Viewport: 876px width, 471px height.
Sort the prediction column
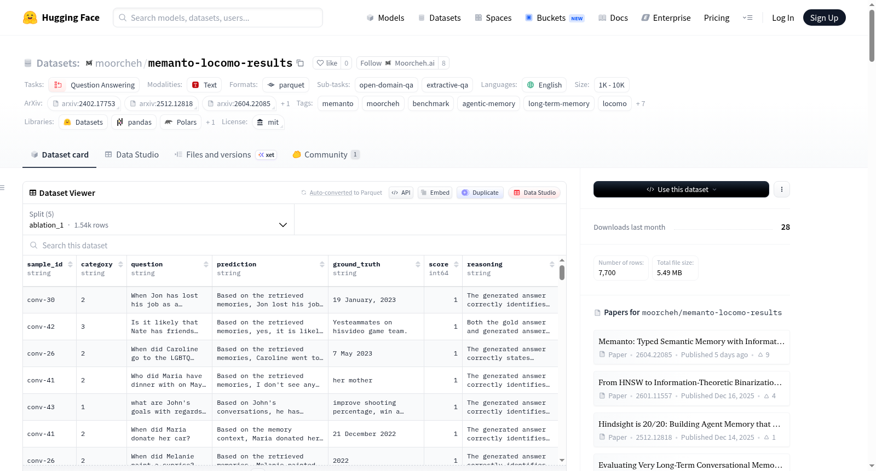pos(322,264)
